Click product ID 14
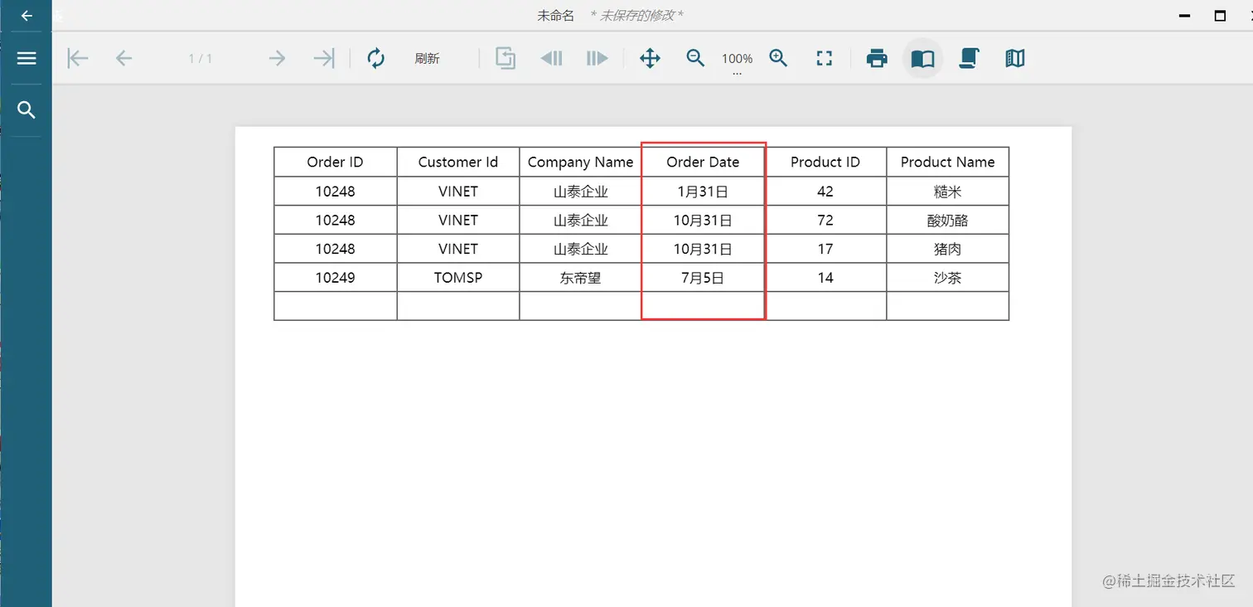Image resolution: width=1253 pixels, height=607 pixels. tap(825, 278)
